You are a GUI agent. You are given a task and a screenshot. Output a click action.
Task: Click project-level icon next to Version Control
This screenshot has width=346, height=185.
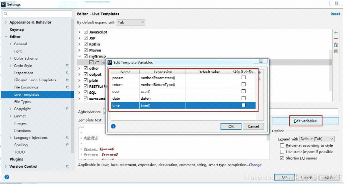tap(68, 166)
